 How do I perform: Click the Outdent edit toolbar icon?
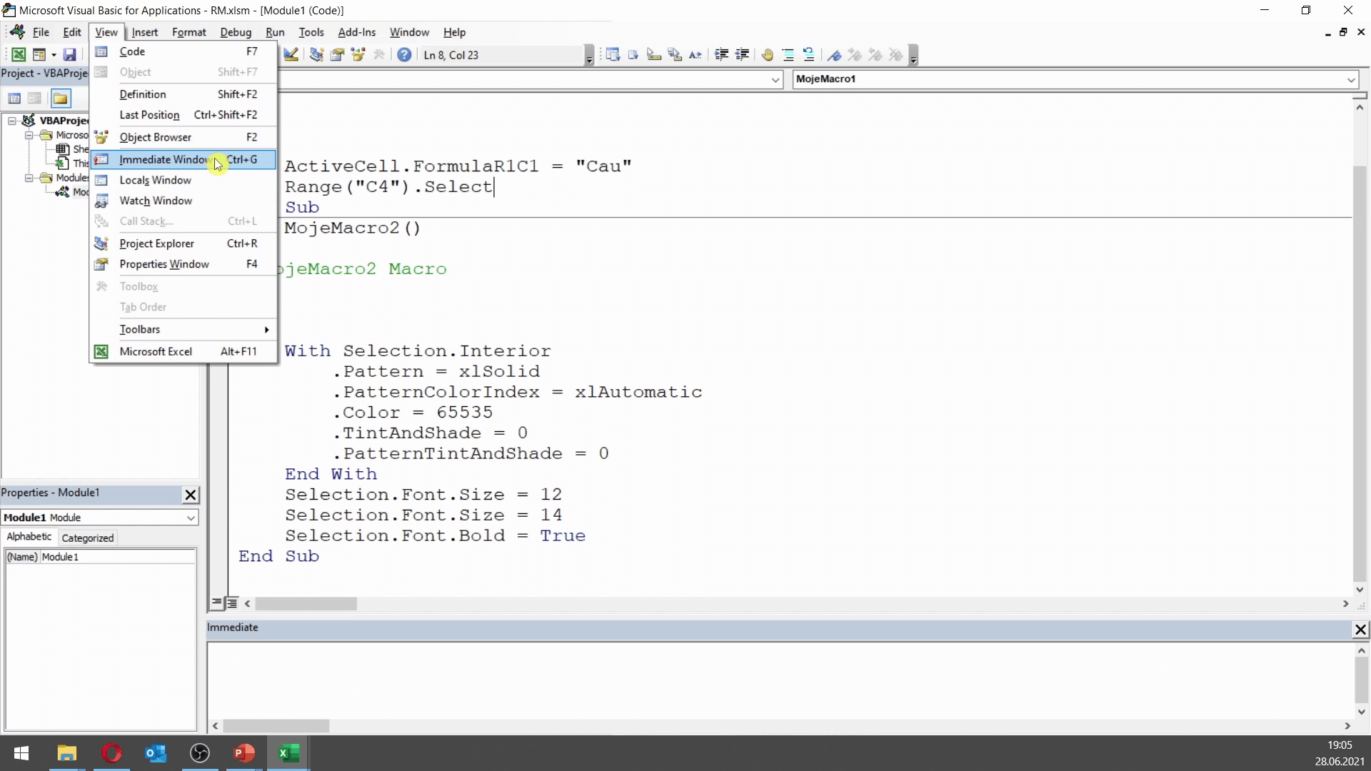pos(742,55)
